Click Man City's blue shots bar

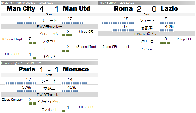click(x=26, y=23)
